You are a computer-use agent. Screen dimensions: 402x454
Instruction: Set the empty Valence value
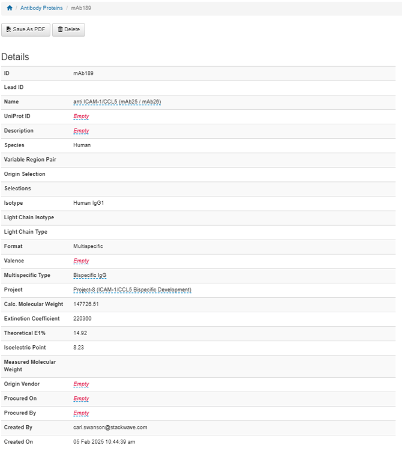click(81, 261)
